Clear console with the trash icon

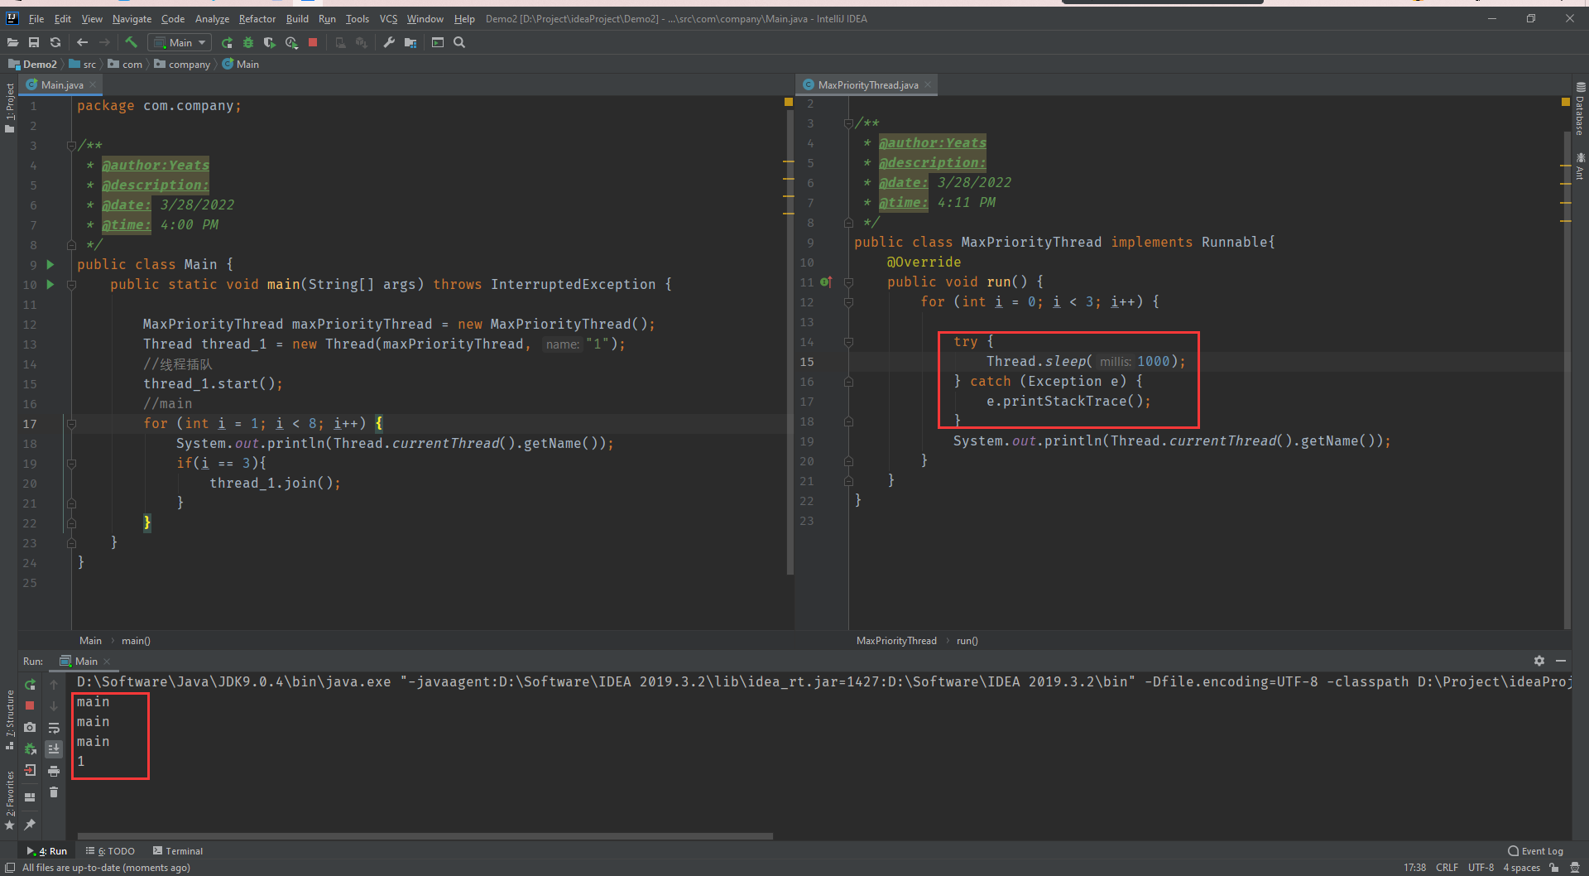click(54, 792)
